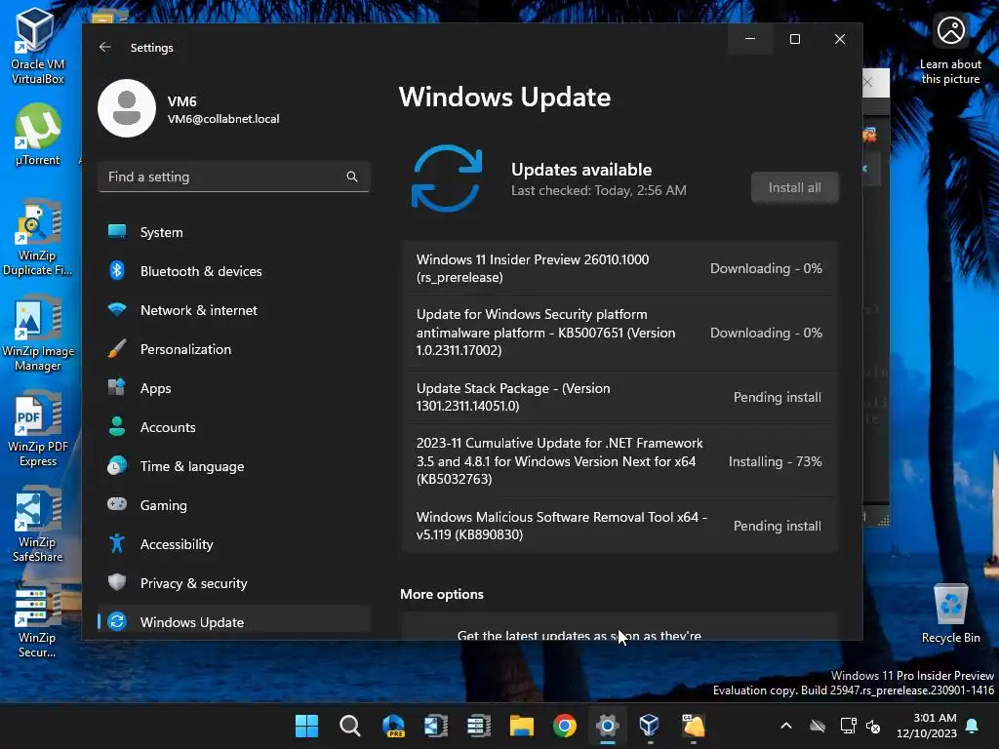
Task: Open the Apps settings category
Action: 234,387
